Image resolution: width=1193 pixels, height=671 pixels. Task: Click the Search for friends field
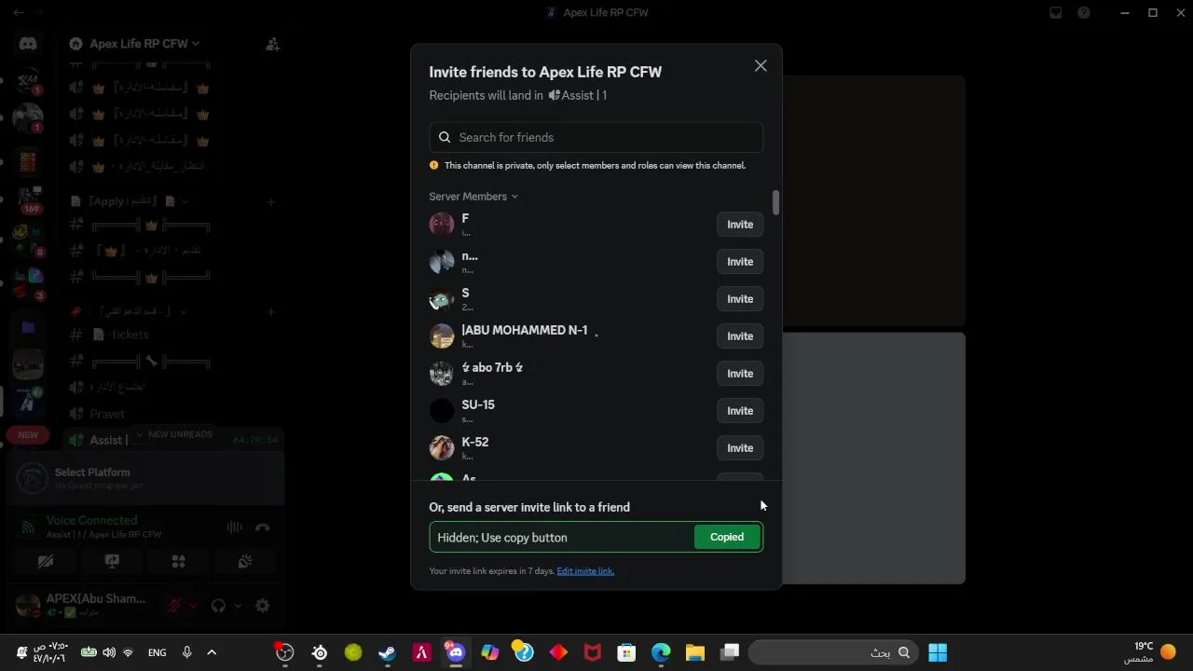(x=596, y=137)
